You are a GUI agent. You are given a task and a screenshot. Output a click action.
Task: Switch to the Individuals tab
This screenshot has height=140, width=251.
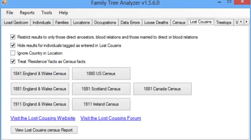pos(41,23)
